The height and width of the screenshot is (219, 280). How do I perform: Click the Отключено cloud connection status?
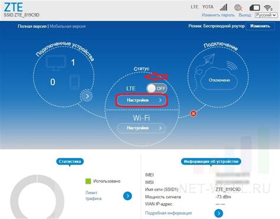219,80
